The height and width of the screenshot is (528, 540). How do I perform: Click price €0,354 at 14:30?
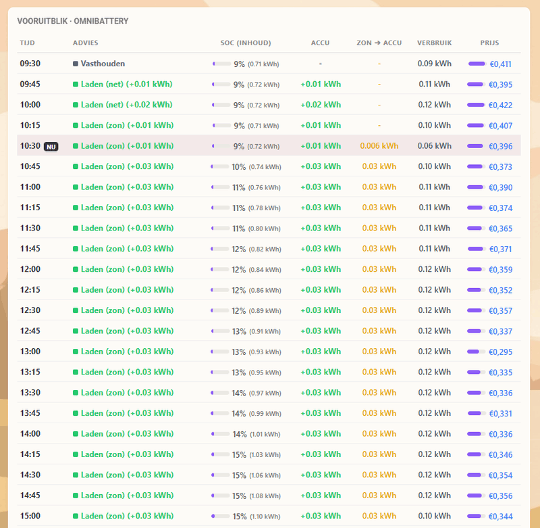(501, 475)
